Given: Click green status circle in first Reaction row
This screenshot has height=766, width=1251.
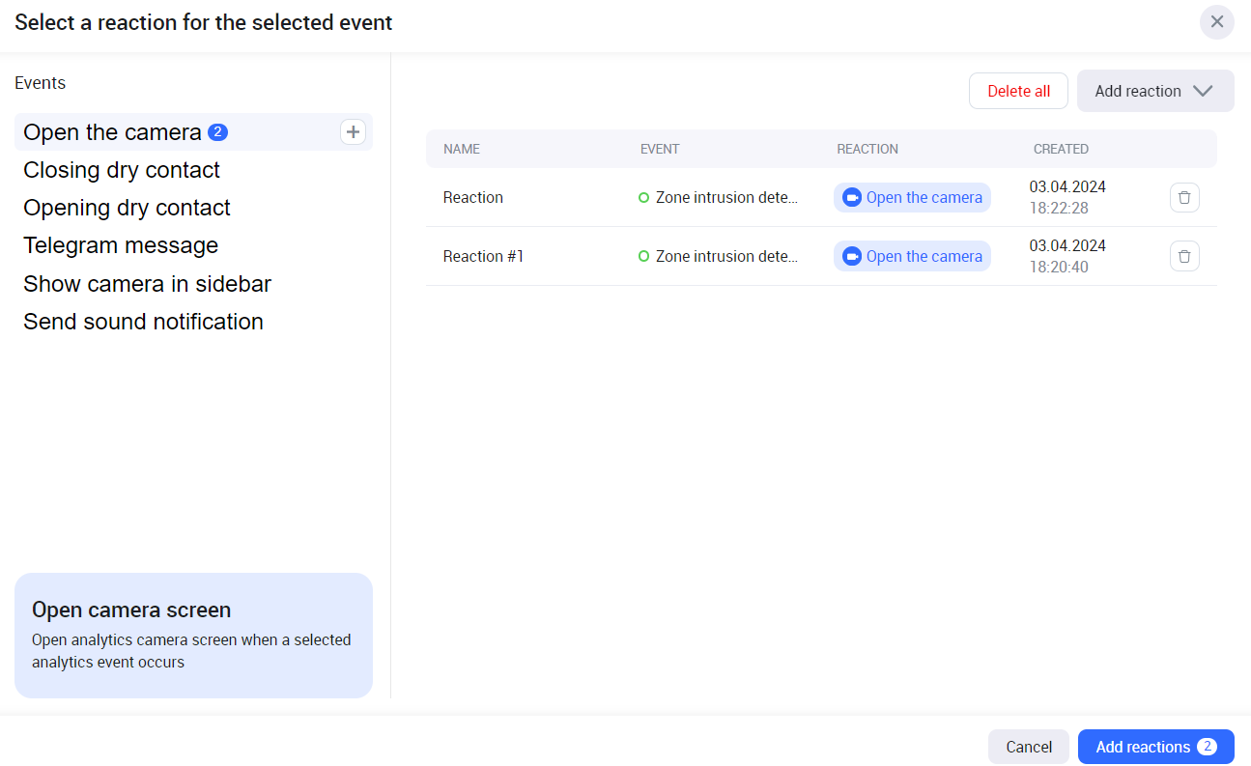Looking at the screenshot, I should point(643,198).
